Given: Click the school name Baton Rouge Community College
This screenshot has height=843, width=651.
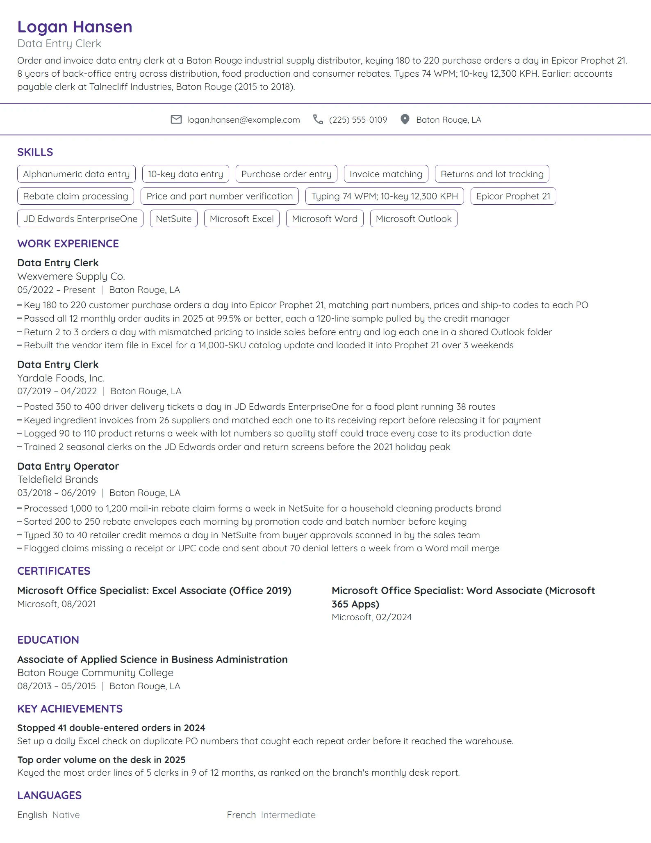Looking at the screenshot, I should point(96,673).
